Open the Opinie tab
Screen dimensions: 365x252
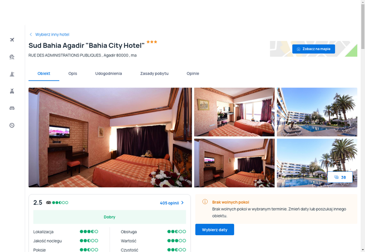193,73
